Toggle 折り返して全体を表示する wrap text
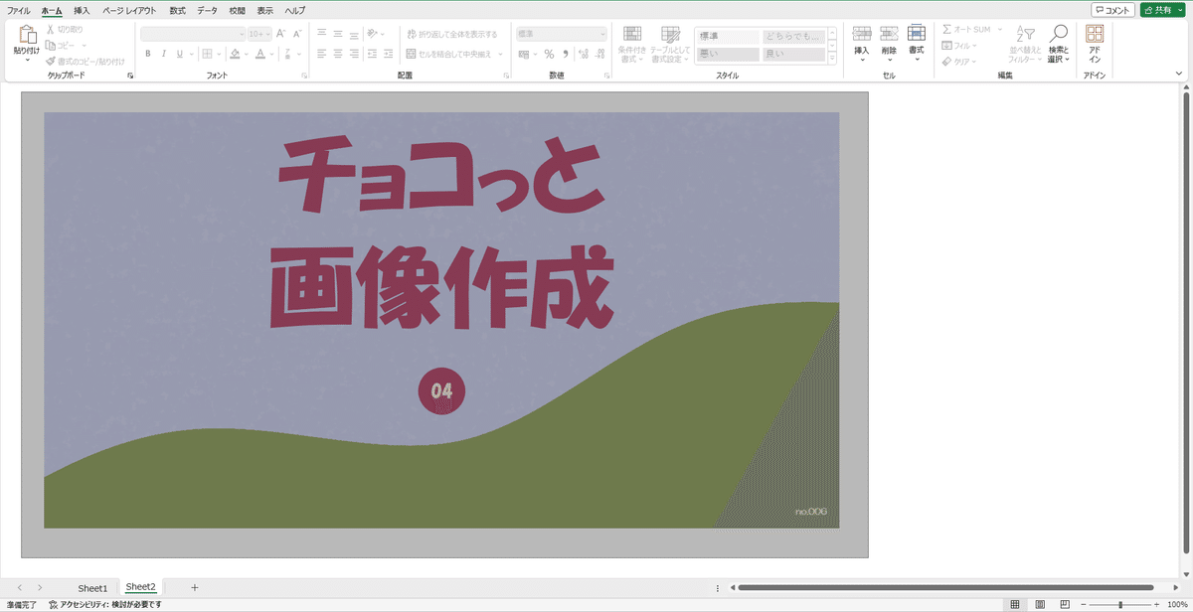The width and height of the screenshot is (1193, 612). pyautogui.click(x=451, y=34)
